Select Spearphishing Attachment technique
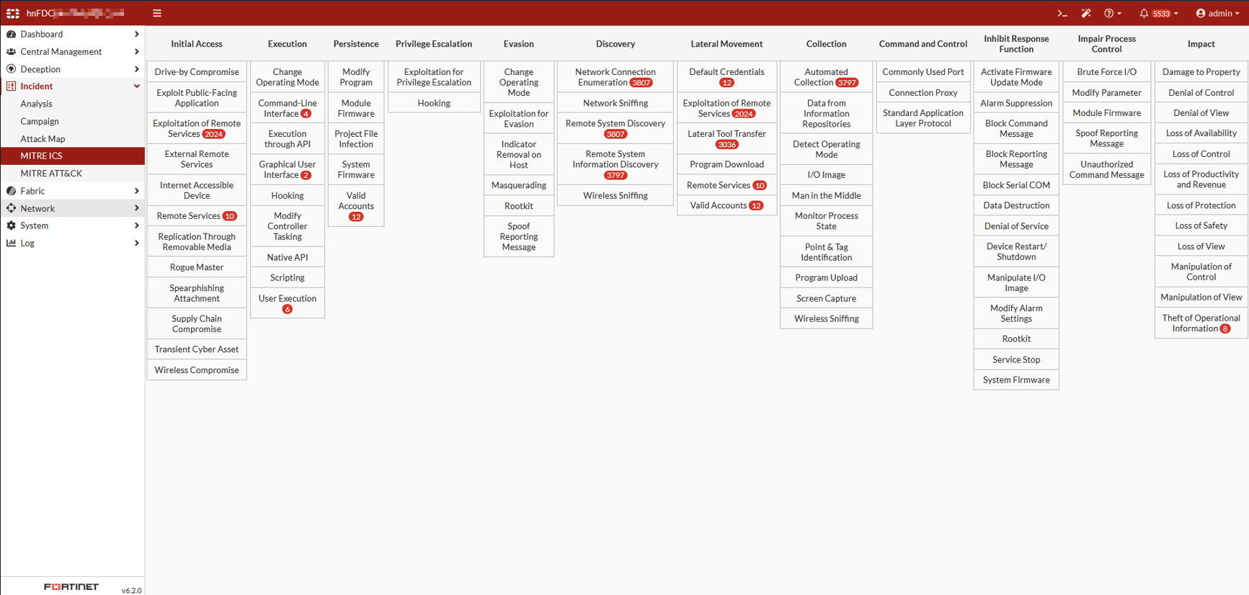 [197, 293]
